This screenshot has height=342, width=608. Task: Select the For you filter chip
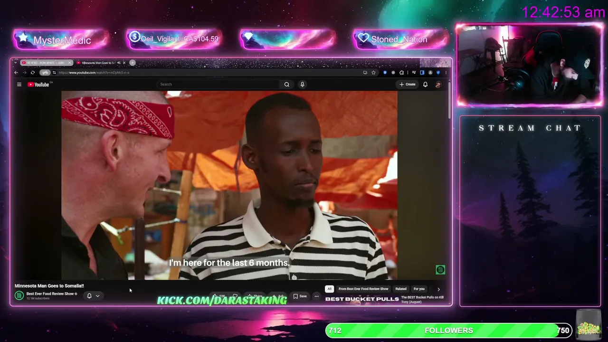coord(419,289)
